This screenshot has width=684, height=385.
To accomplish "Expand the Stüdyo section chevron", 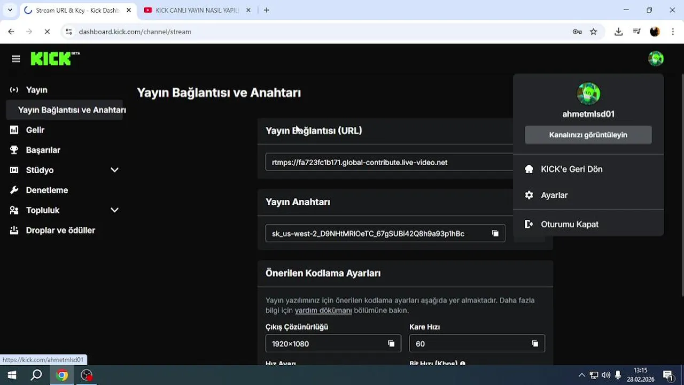I will tap(114, 170).
